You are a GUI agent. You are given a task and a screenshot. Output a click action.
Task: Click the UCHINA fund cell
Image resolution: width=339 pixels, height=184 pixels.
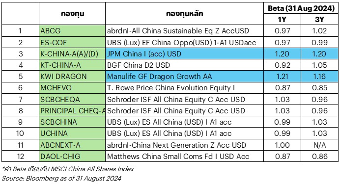[72, 133]
